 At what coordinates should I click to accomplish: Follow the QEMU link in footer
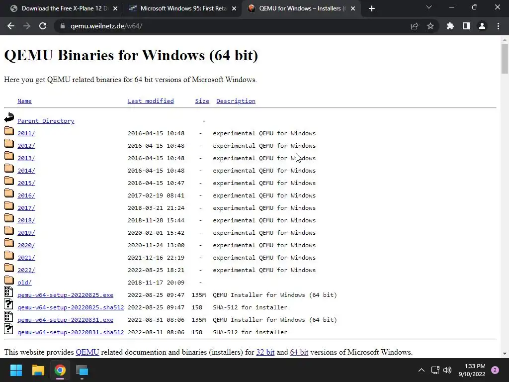(87, 352)
